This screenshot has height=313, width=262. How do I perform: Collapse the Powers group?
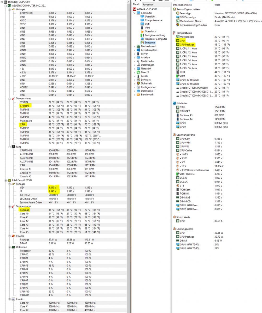click(10, 236)
